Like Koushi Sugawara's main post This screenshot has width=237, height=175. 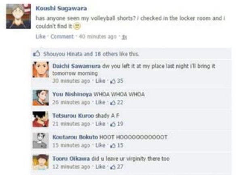[40, 37]
